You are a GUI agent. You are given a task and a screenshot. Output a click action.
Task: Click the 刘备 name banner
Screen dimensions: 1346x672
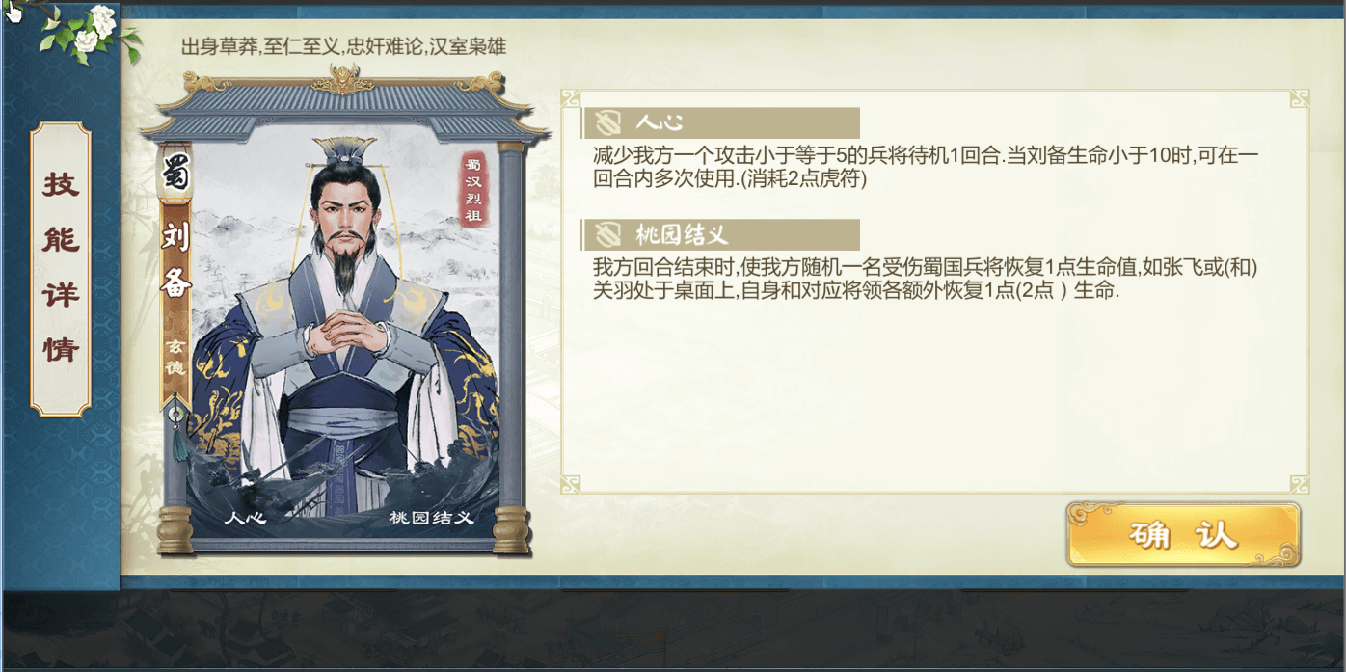(175, 259)
